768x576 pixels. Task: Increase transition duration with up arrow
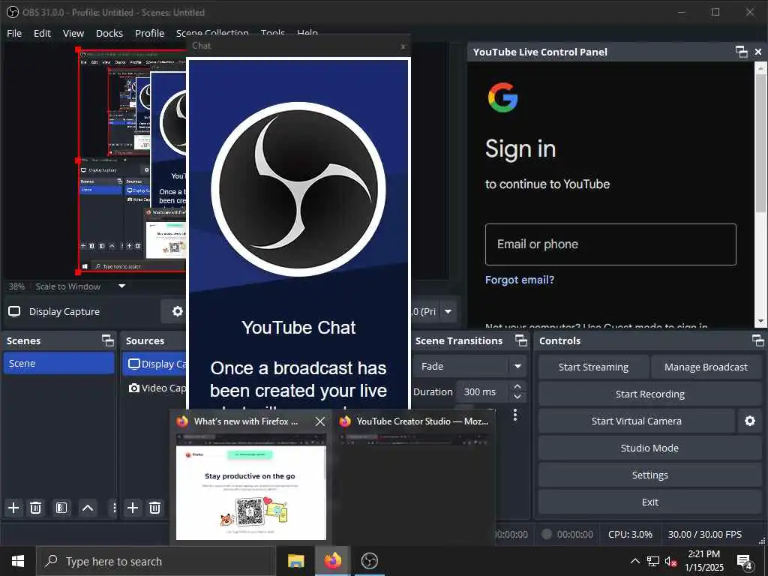pyautogui.click(x=517, y=387)
